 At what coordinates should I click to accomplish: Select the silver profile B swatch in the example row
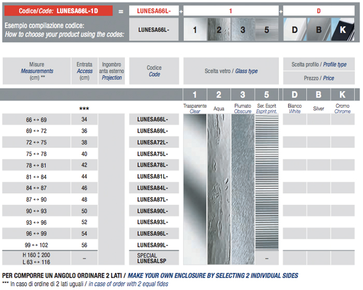tap(318, 30)
